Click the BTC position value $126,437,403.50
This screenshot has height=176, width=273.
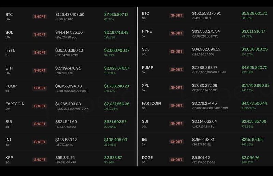(x=70, y=15)
